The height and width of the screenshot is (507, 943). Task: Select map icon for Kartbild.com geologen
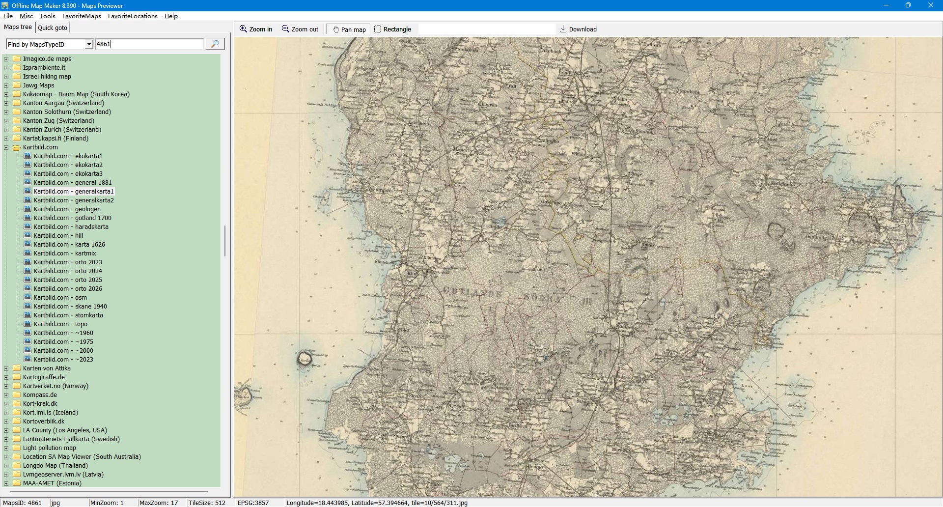(x=28, y=209)
